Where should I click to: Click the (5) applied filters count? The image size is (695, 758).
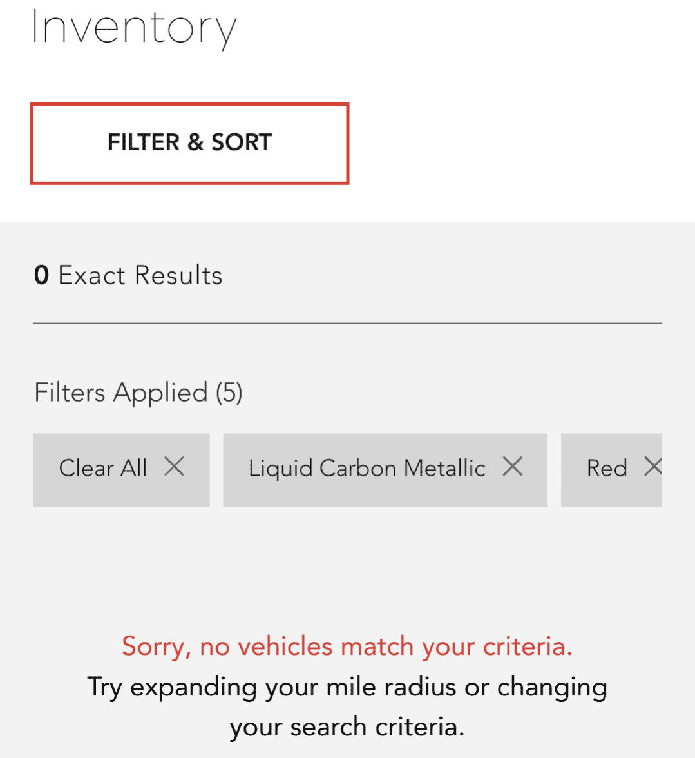(x=229, y=393)
